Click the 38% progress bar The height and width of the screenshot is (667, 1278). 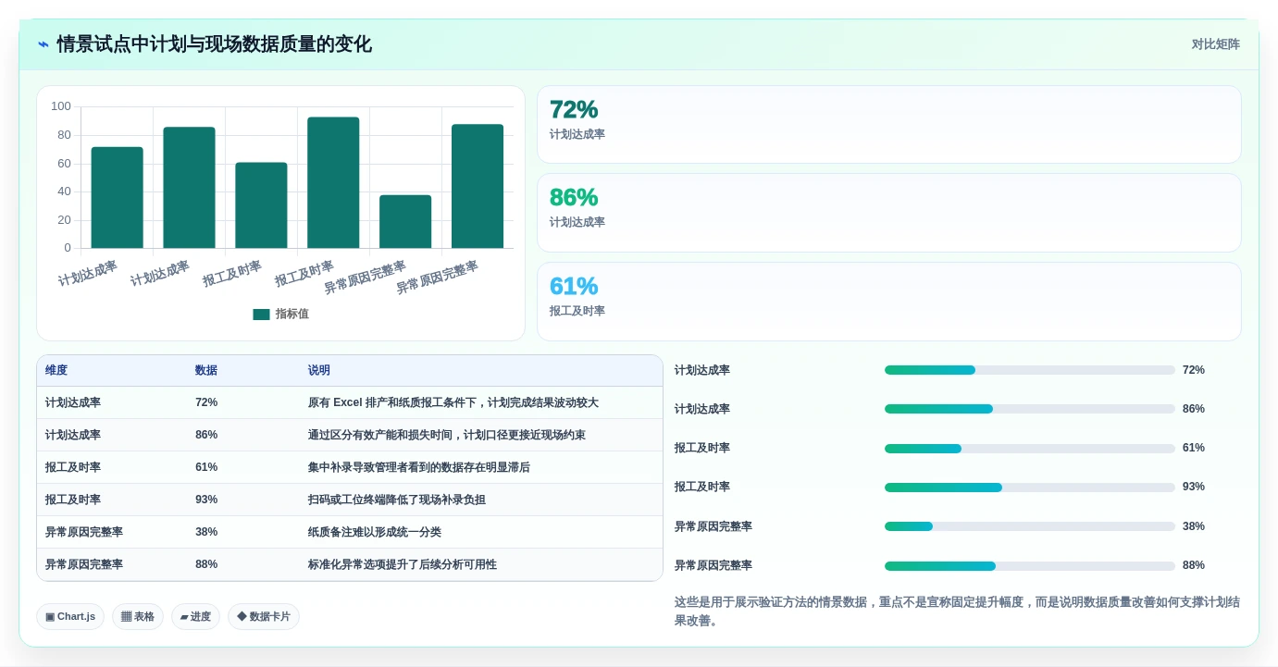pos(1030,526)
